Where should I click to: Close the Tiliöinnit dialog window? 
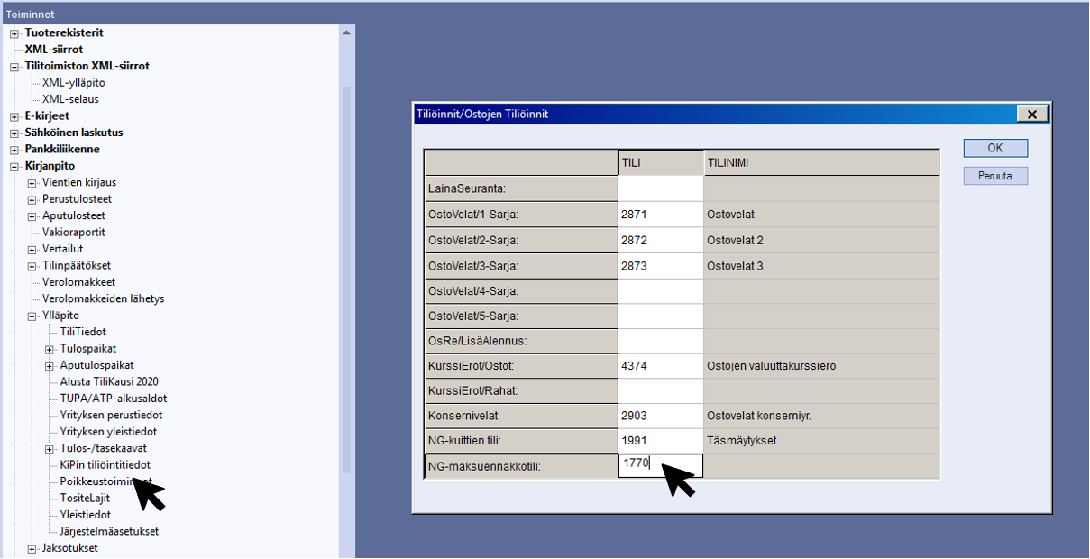(x=1030, y=115)
